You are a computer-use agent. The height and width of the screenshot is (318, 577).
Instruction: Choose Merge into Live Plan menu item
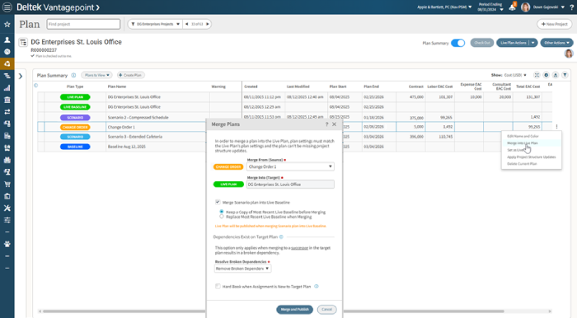coord(522,143)
